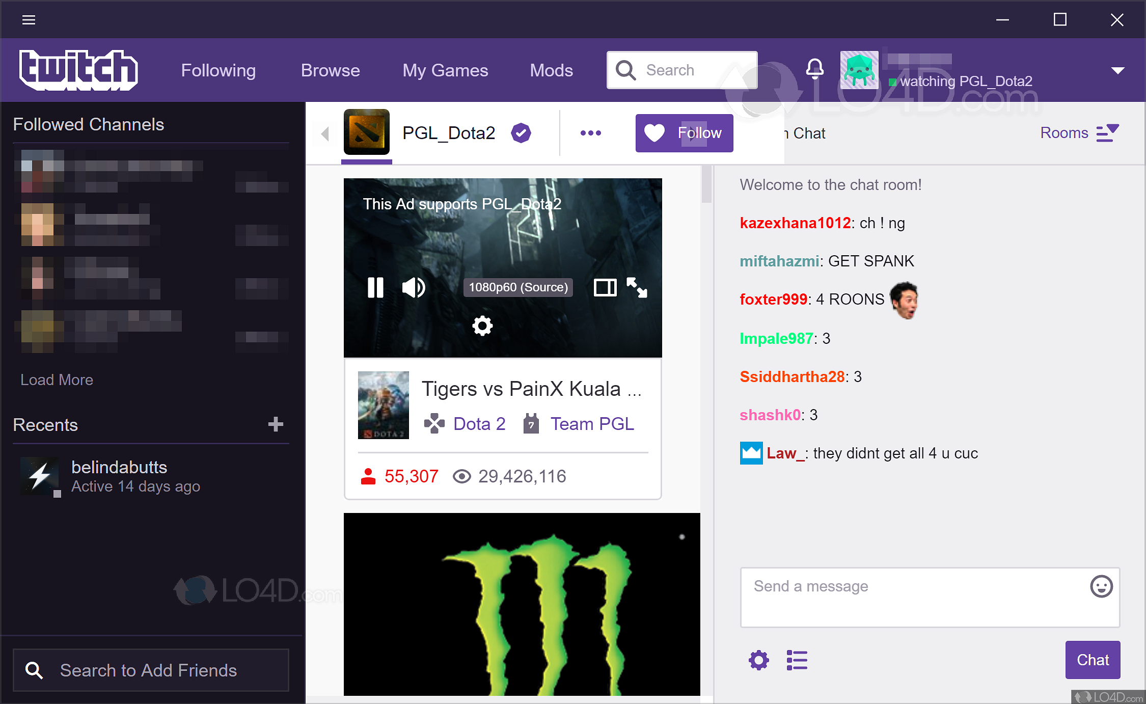Click the 55,307 viewers count
1146x704 pixels.
click(x=411, y=476)
